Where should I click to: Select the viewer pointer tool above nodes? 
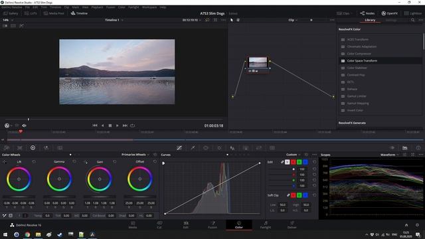[232, 20]
